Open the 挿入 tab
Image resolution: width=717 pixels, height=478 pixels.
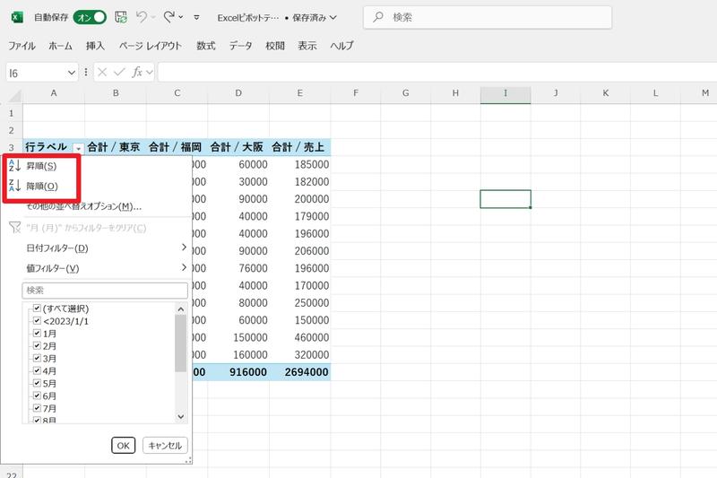tap(95, 46)
